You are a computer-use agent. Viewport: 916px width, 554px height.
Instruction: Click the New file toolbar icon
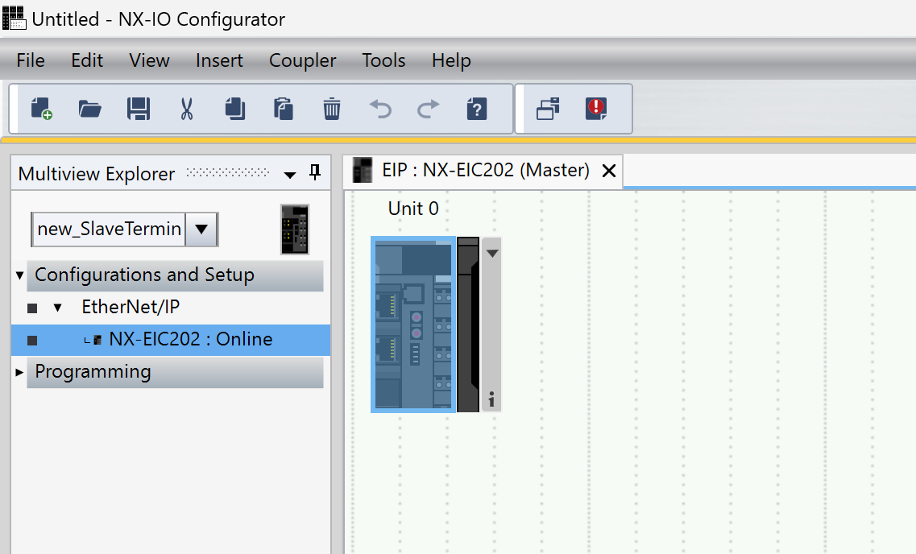pyautogui.click(x=41, y=109)
